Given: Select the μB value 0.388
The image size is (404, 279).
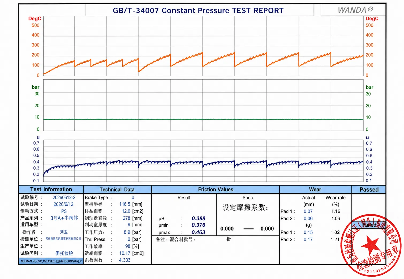Looking at the screenshot, I should [199, 218].
